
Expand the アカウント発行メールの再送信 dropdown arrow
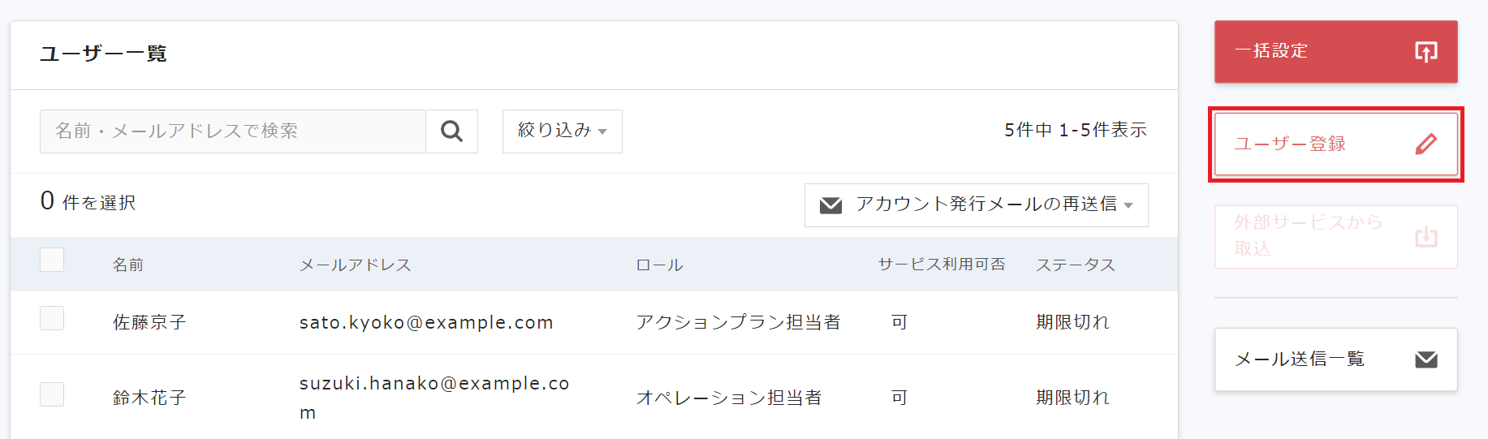tap(1128, 206)
